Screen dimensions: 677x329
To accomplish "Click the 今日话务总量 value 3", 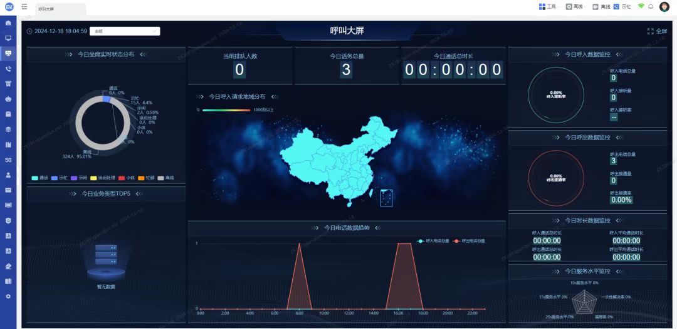I will [x=346, y=70].
